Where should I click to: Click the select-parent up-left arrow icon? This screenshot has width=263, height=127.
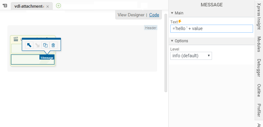pyautogui.click(x=29, y=45)
